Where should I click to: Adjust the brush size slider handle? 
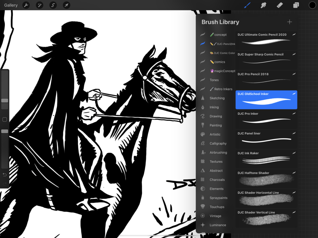[x=5, y=101]
